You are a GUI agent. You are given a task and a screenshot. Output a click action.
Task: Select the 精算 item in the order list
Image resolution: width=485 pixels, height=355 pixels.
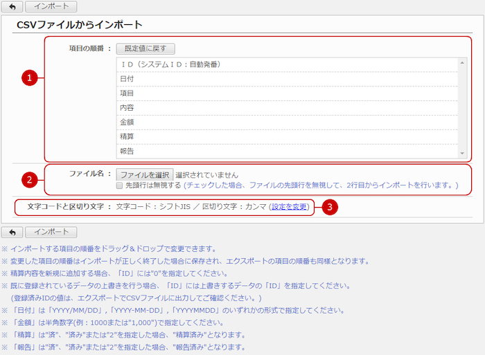[127, 137]
